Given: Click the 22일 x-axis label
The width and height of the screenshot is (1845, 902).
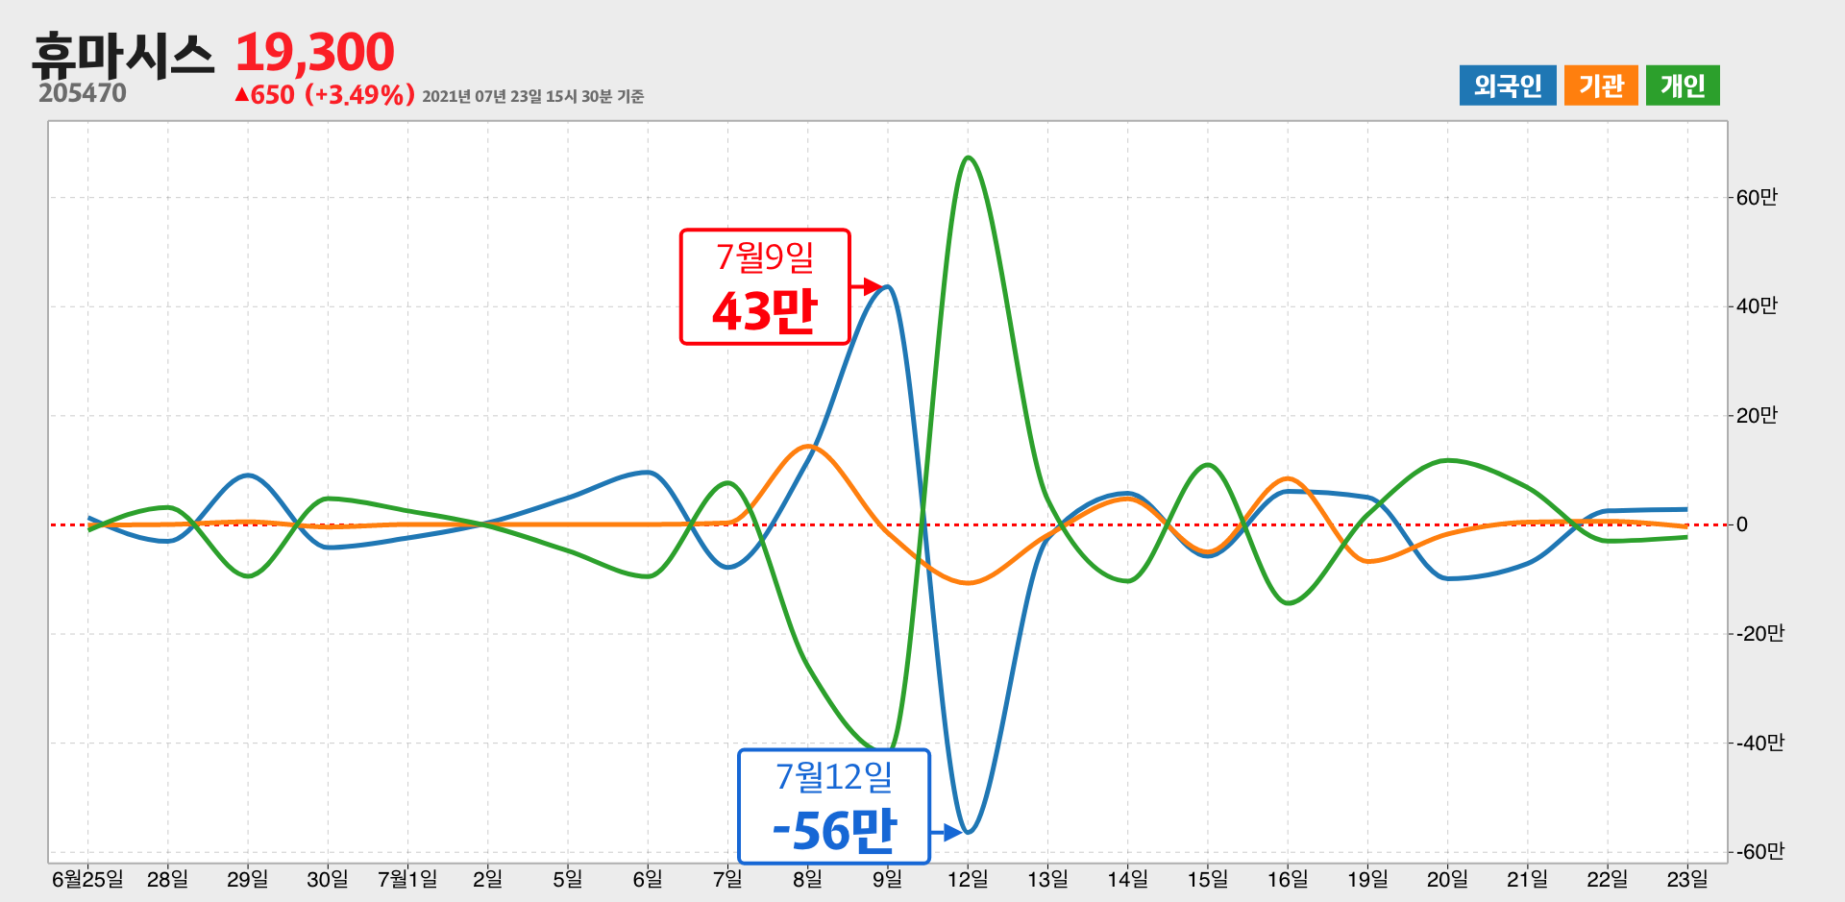Looking at the screenshot, I should click(x=1607, y=879).
